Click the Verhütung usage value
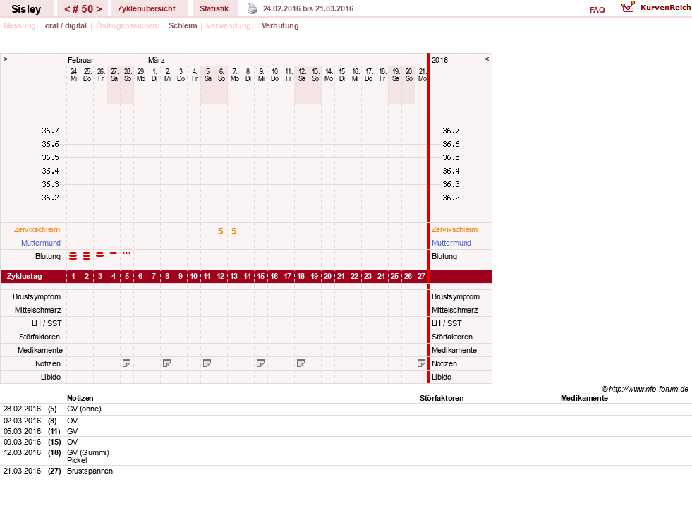 (280, 25)
